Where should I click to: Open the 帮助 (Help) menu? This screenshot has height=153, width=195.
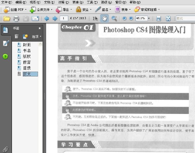[x=135, y=2]
